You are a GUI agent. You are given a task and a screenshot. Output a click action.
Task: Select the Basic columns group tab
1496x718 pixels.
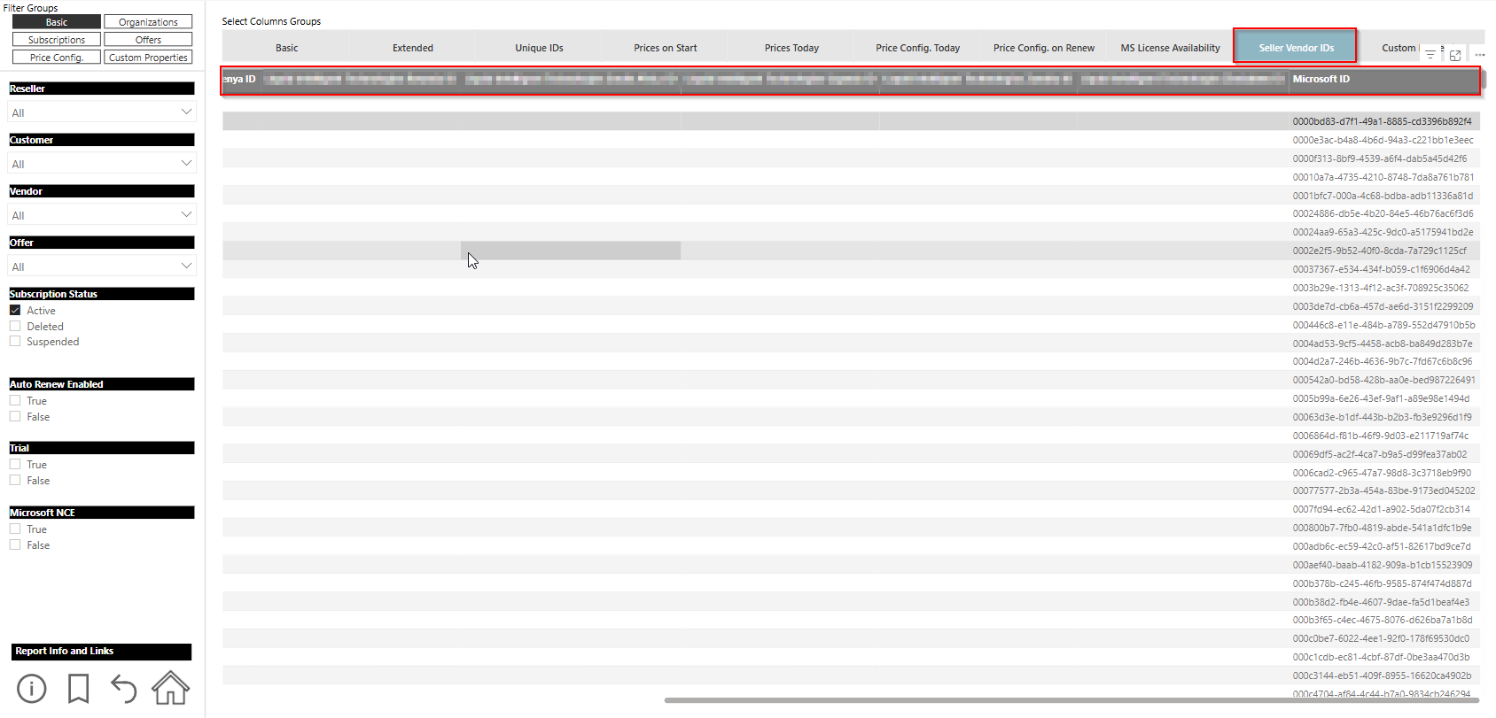[x=286, y=48]
